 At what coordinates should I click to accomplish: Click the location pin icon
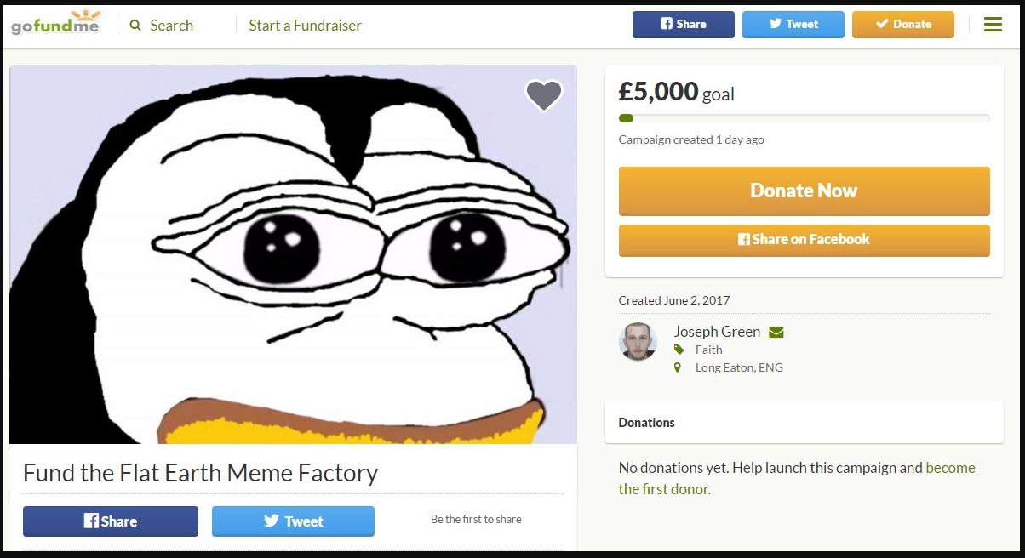[x=678, y=367]
